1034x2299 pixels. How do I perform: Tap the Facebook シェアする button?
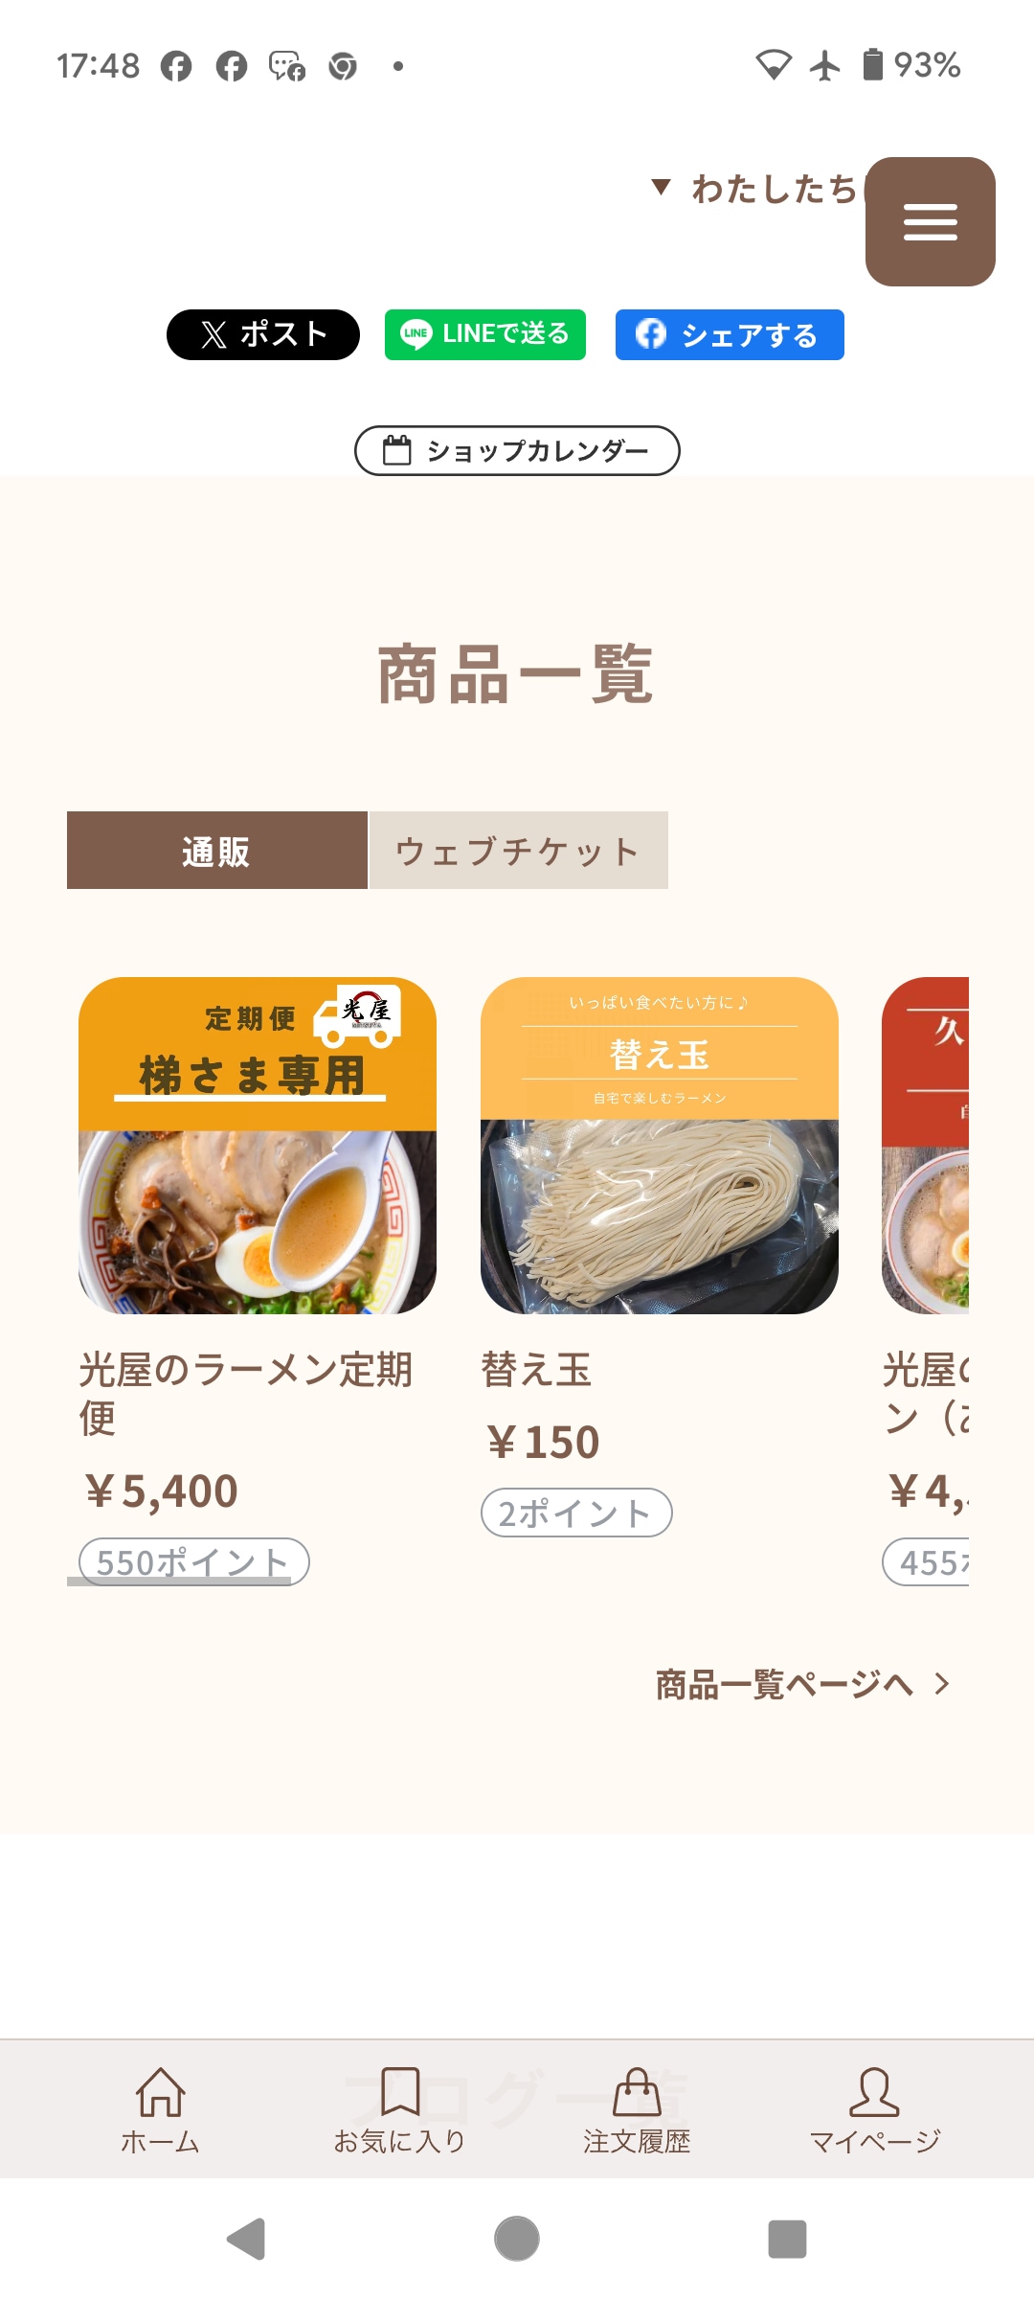coord(730,334)
